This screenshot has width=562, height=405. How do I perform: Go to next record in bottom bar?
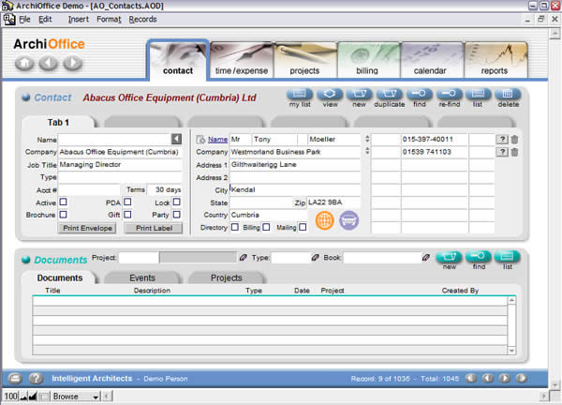[x=504, y=378]
